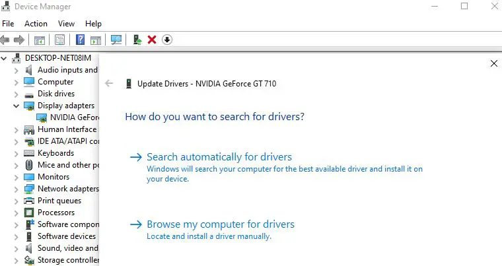Expand the Keyboards category

16,153
